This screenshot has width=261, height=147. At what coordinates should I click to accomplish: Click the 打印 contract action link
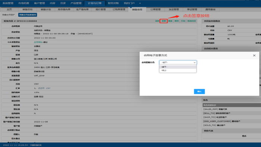pyautogui.click(x=183, y=21)
